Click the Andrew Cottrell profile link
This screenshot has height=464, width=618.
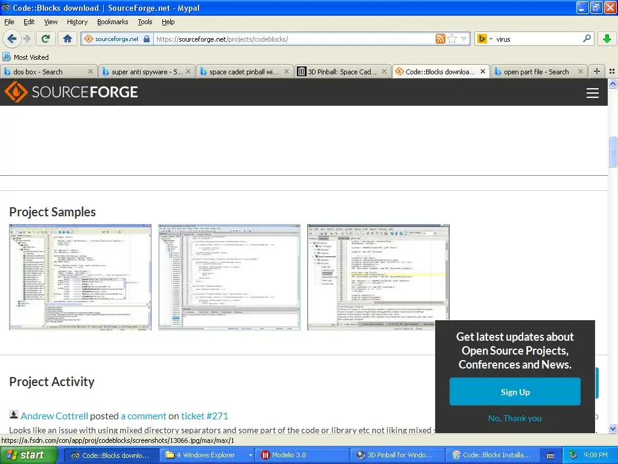click(54, 416)
